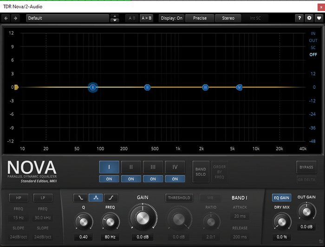The image size is (325, 247).
Task: Click the heart donate icon
Action: 319,18
